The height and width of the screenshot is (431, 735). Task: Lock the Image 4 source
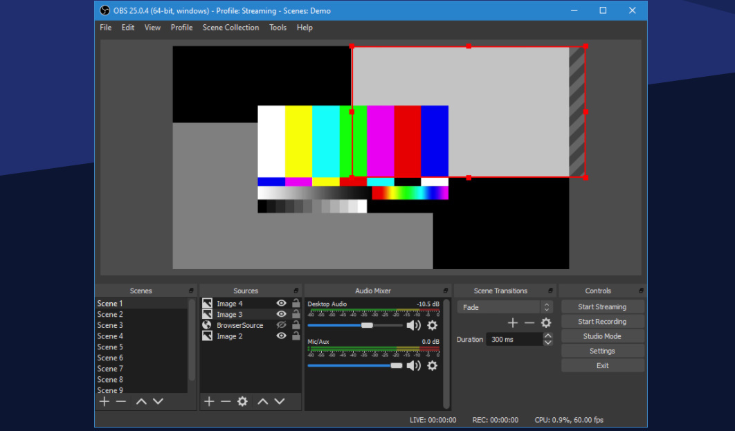pos(296,302)
